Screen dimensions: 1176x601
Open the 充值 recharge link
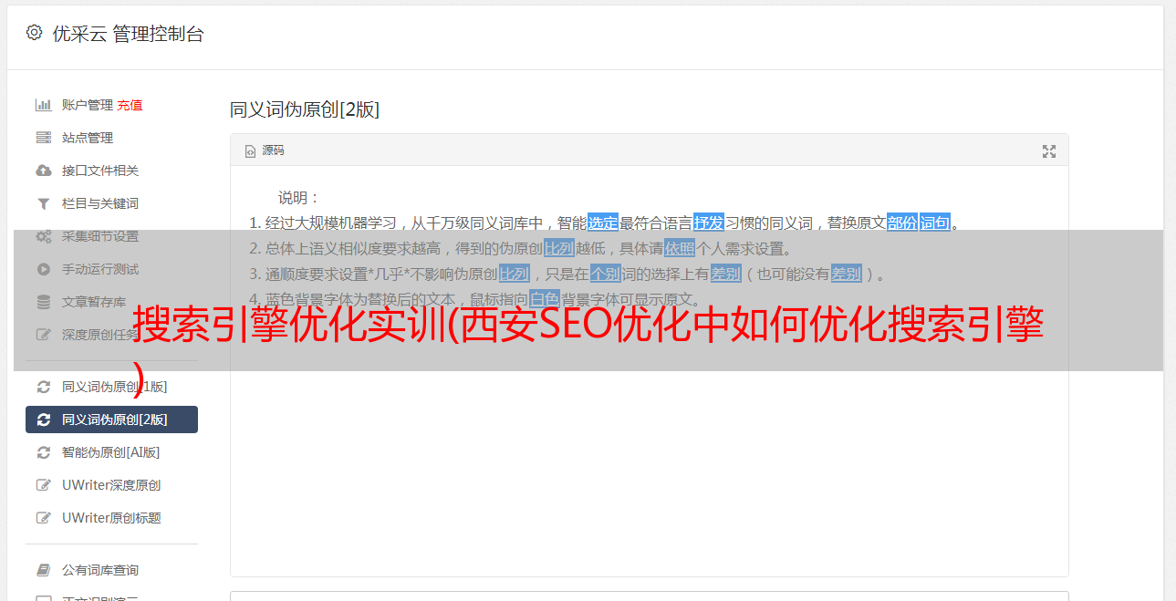coord(130,105)
